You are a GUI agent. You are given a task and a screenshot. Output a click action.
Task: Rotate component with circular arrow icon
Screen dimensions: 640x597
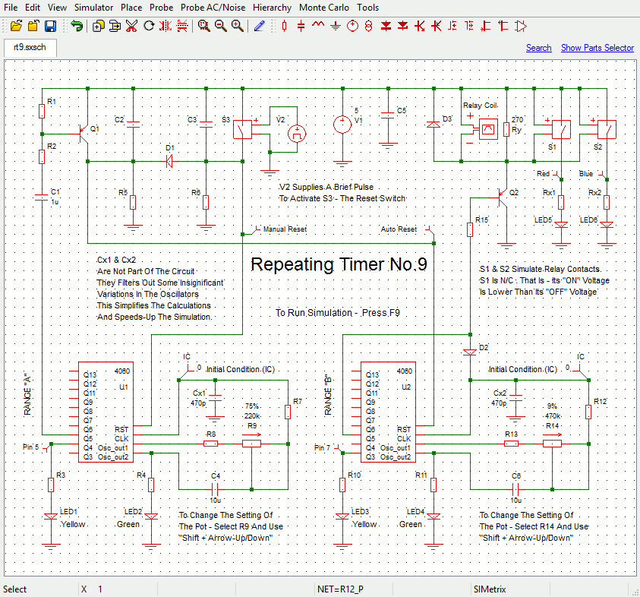(x=149, y=26)
